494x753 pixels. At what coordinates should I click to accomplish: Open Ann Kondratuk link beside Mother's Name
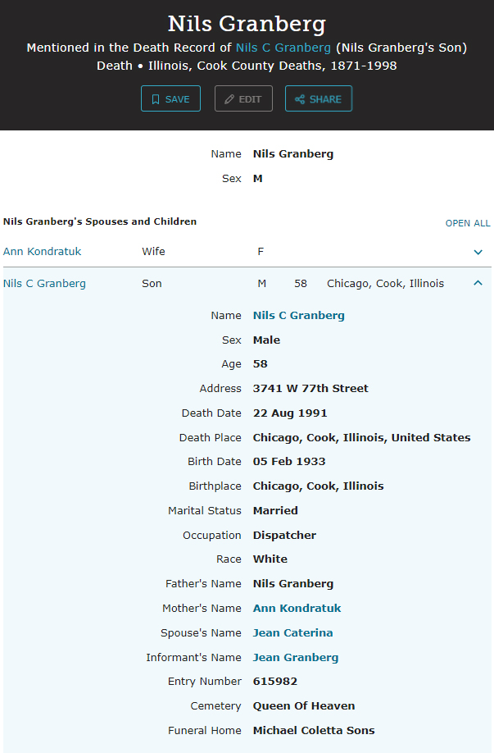click(297, 609)
